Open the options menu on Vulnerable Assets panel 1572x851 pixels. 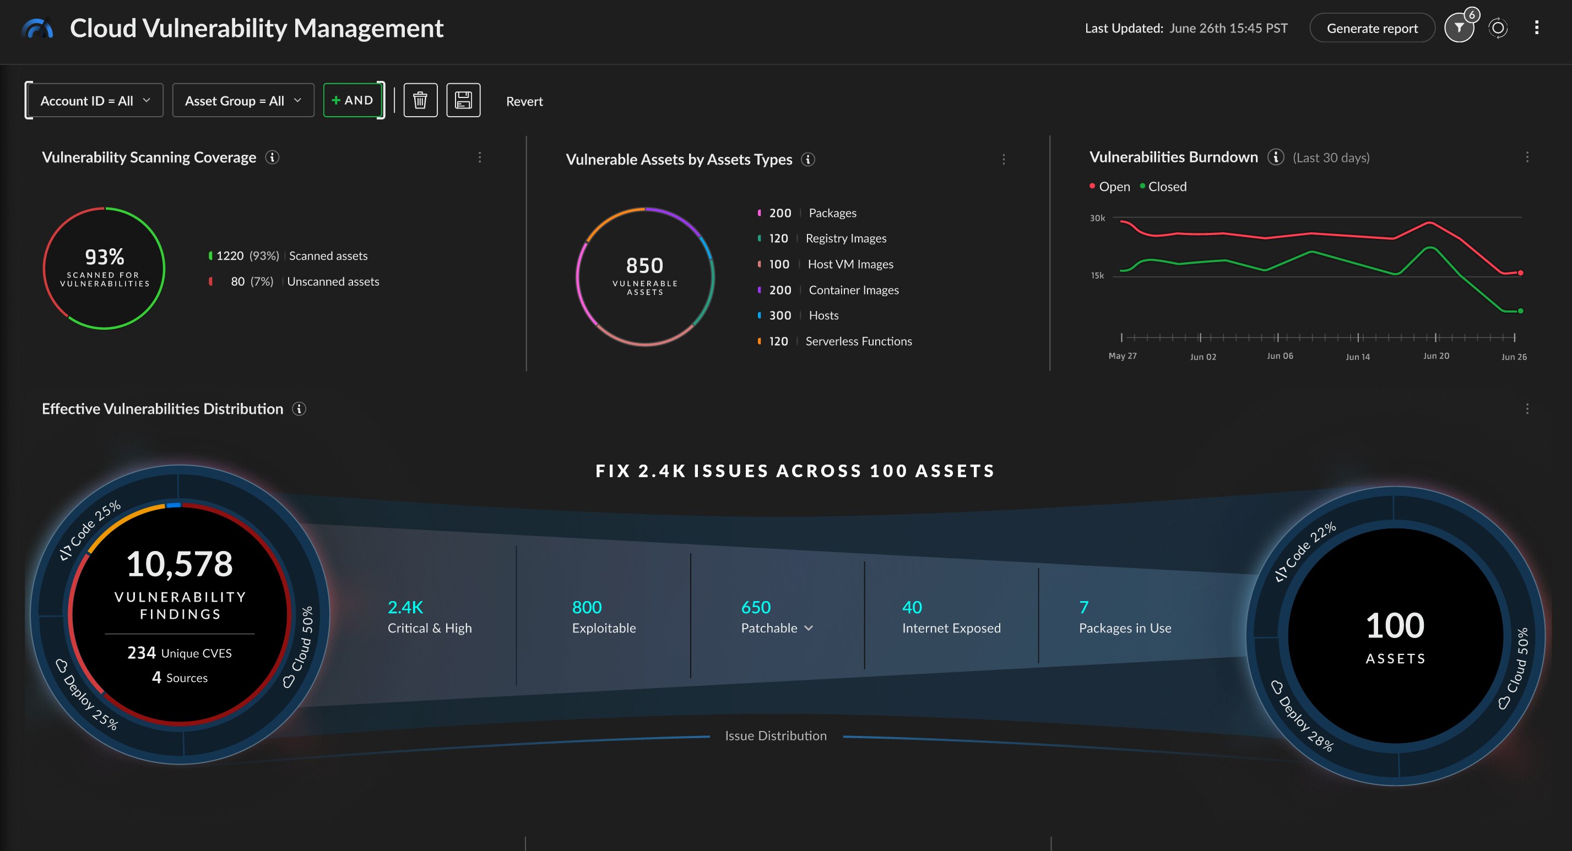coord(1004,159)
